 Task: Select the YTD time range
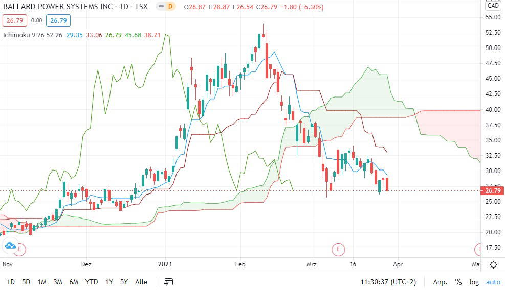(92, 282)
